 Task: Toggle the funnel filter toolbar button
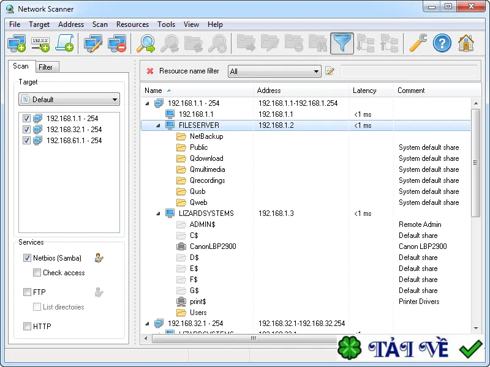coord(342,43)
